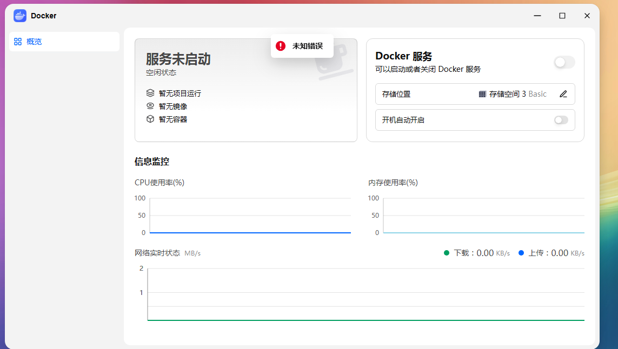The image size is (618, 349).
Task: Click the blue 上传 legend dot
Action: pyautogui.click(x=521, y=253)
